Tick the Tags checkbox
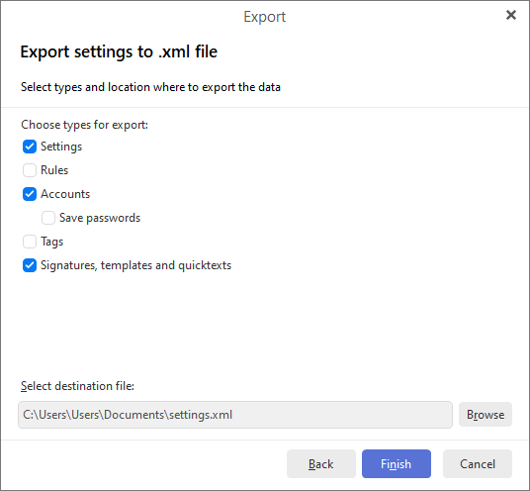 coord(30,242)
